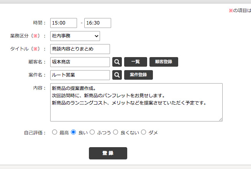Search projects with magnifier beside ルート営業

tap(117, 75)
